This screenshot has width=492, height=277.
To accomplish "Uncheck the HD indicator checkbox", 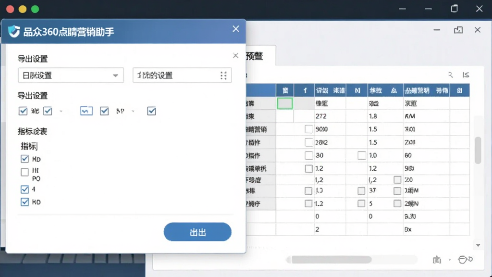I will click(x=25, y=159).
